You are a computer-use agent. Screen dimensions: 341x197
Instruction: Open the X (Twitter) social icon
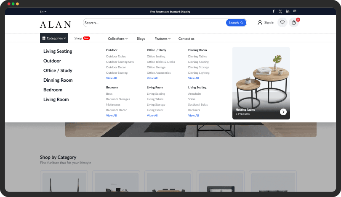[x=280, y=11]
